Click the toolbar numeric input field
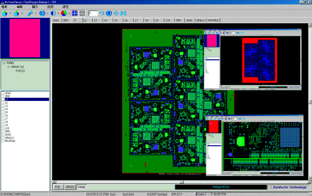The image size is (312, 196). (93, 13)
